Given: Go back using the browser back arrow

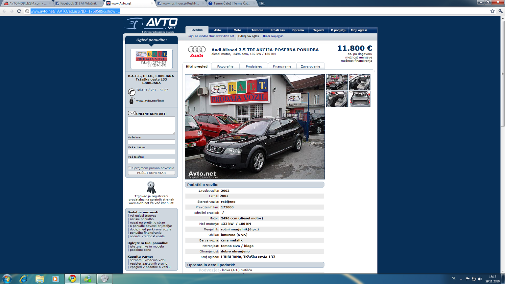Looking at the screenshot, I should click(4, 11).
